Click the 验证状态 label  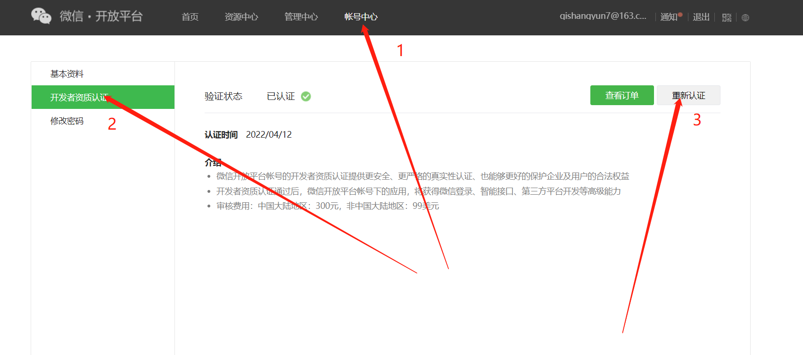224,96
